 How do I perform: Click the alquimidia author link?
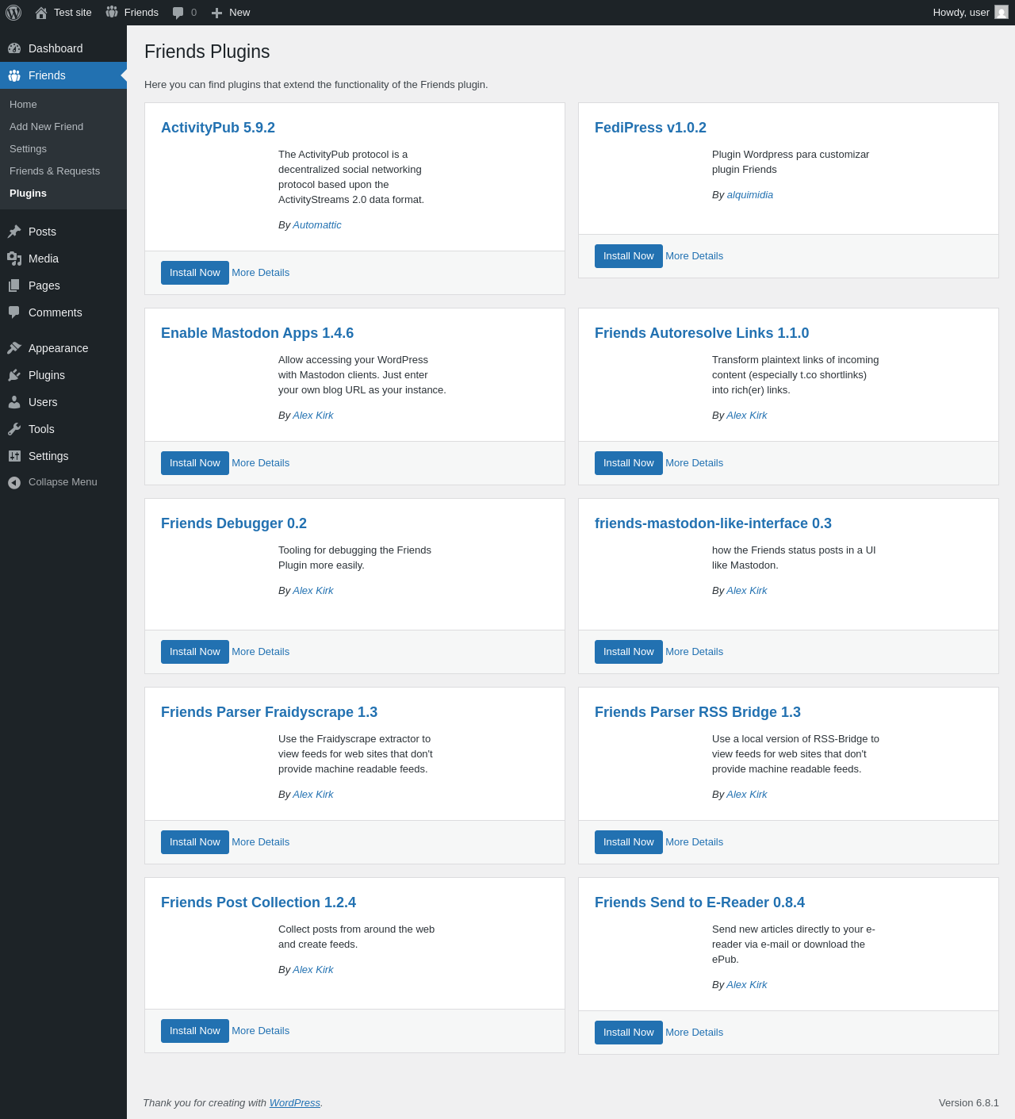750,195
